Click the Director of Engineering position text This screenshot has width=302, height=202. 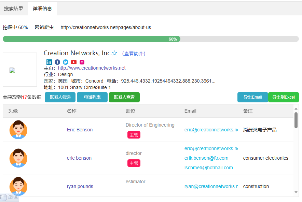[150, 125]
